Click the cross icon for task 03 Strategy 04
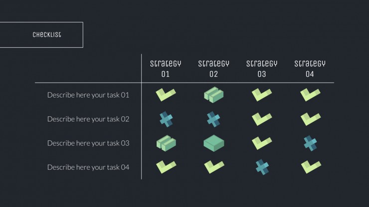This screenshot has height=207, width=369. (x=310, y=143)
